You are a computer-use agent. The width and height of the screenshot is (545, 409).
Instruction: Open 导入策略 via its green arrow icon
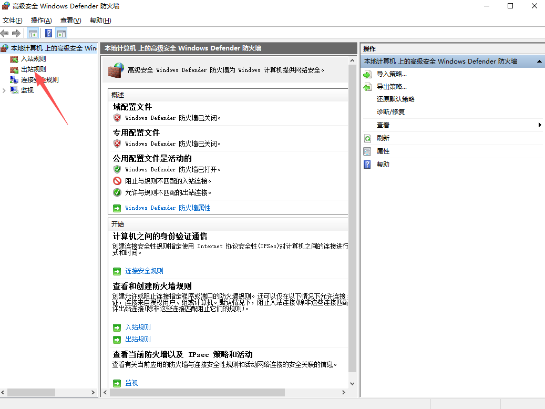tap(367, 74)
